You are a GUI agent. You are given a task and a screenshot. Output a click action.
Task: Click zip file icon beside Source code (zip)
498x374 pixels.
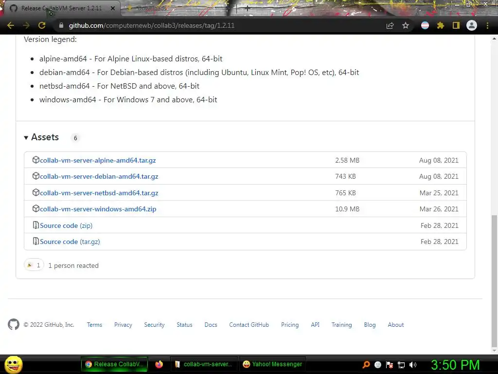coord(36,225)
